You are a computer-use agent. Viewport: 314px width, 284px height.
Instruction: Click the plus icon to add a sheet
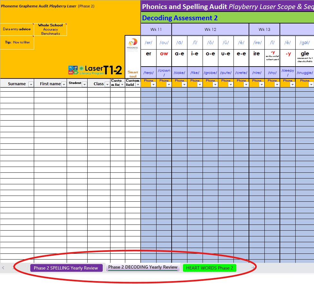pyautogui.click(x=253, y=267)
